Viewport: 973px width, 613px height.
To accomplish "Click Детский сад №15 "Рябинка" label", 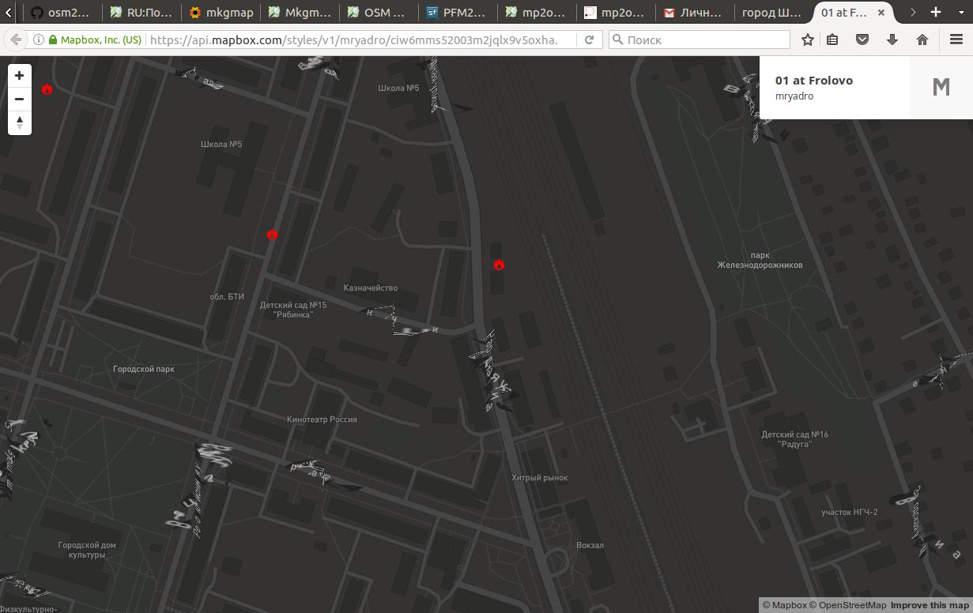I will tap(293, 310).
